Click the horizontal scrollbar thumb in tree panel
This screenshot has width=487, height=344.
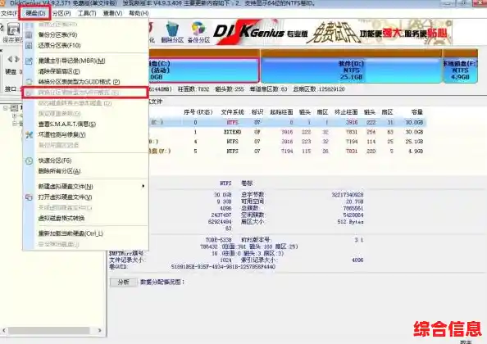point(49,331)
